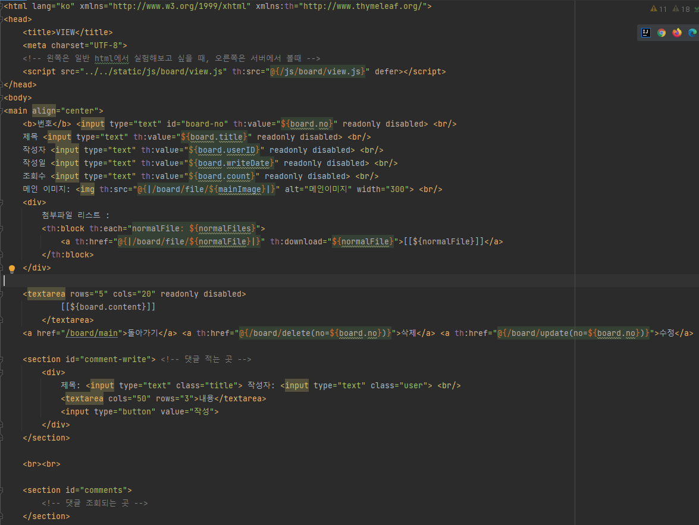Screen dimensions: 699x525
Task: Click the 11 warnings indicator
Action: pyautogui.click(x=659, y=9)
